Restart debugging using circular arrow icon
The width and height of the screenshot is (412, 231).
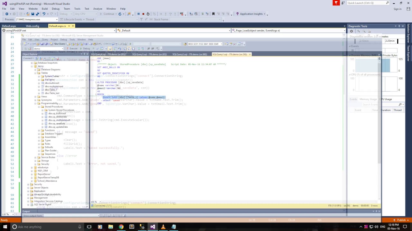(x=148, y=14)
